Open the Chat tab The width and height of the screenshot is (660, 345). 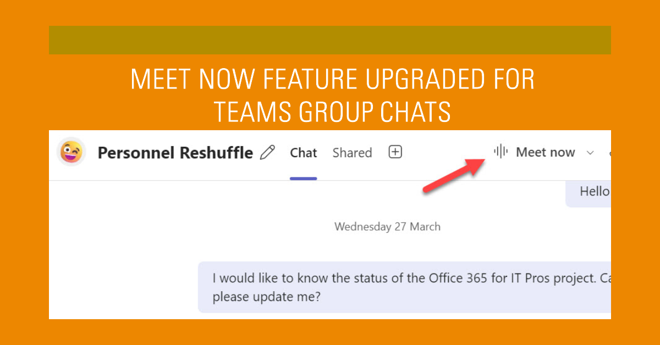[x=304, y=153]
